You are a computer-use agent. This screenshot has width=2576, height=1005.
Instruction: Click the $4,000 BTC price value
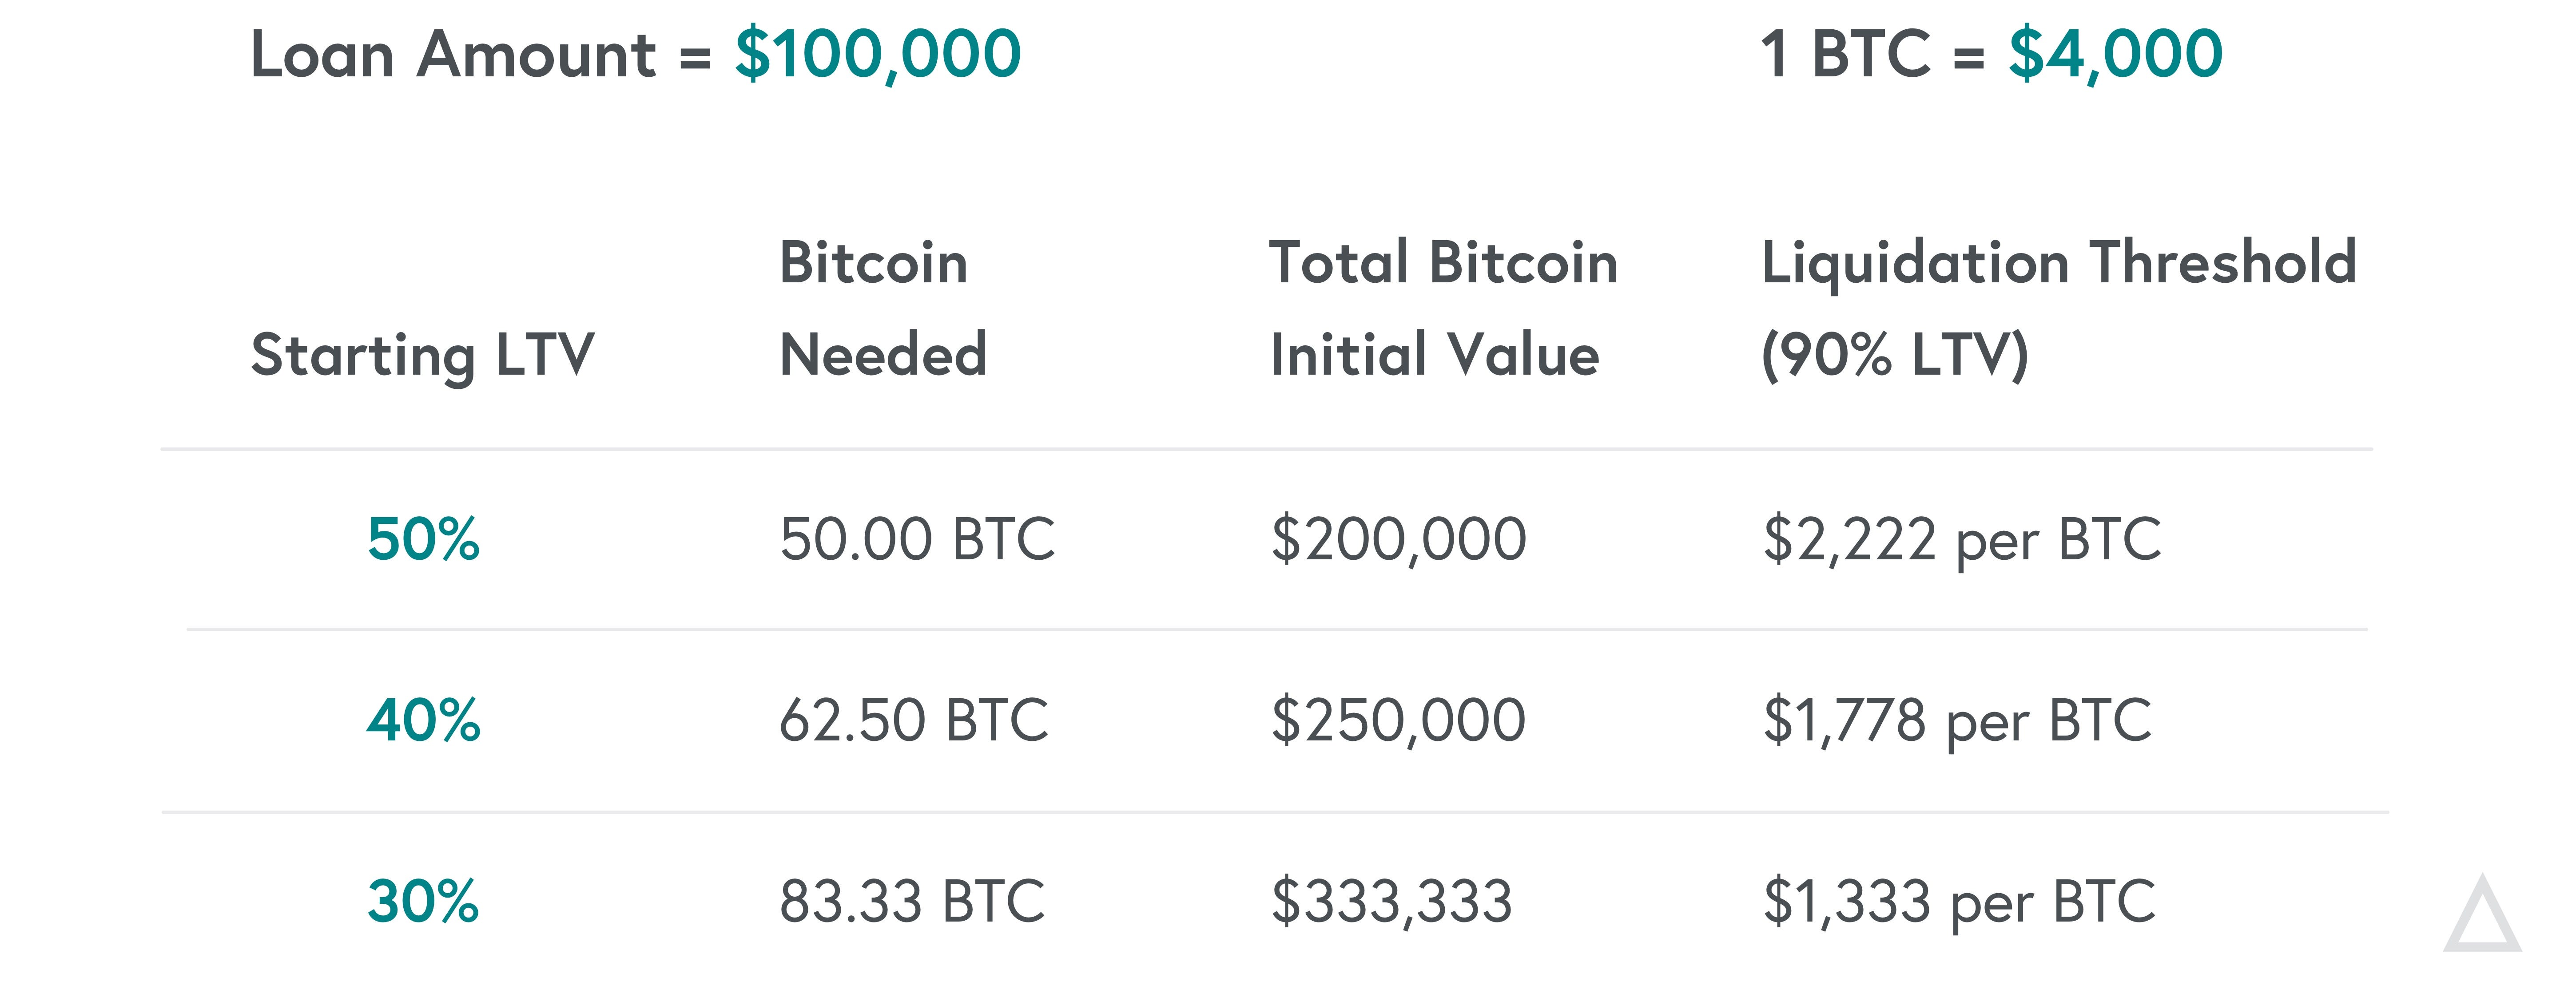click(x=2115, y=55)
